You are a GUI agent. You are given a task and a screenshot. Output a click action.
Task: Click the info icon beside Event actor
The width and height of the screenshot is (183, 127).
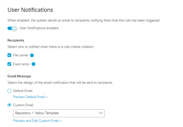pyautogui.click(x=33, y=64)
